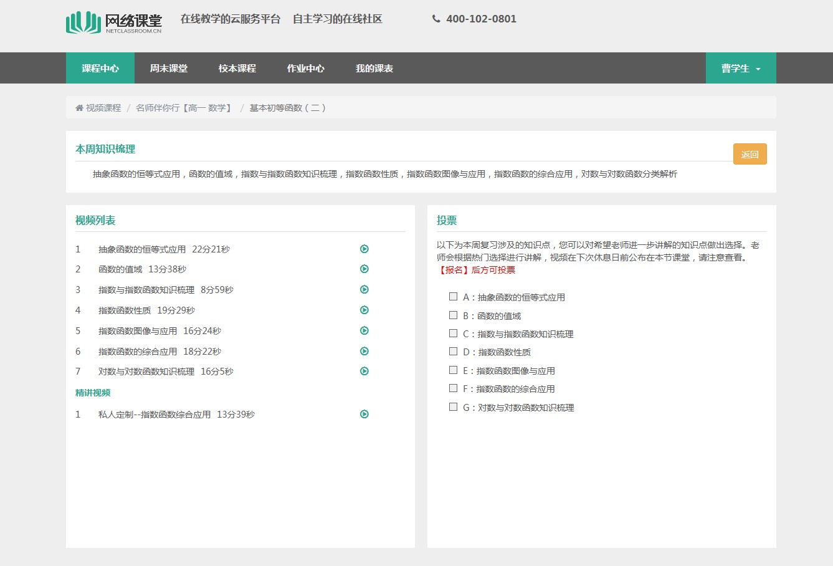Switch to 周末课堂 tab
The image size is (833, 566).
click(x=168, y=69)
